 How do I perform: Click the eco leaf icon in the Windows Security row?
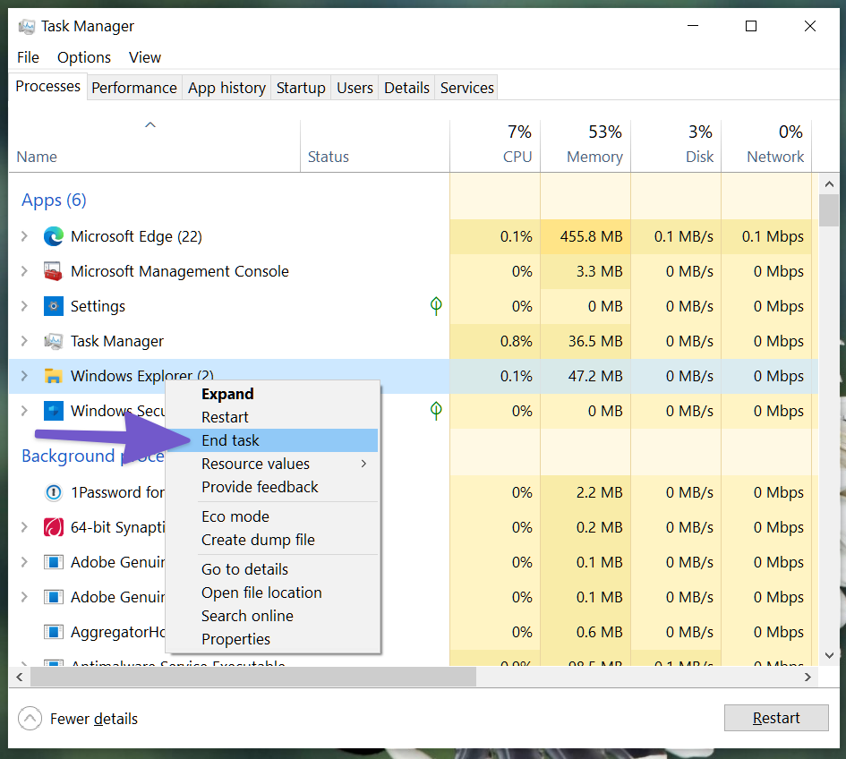point(436,411)
